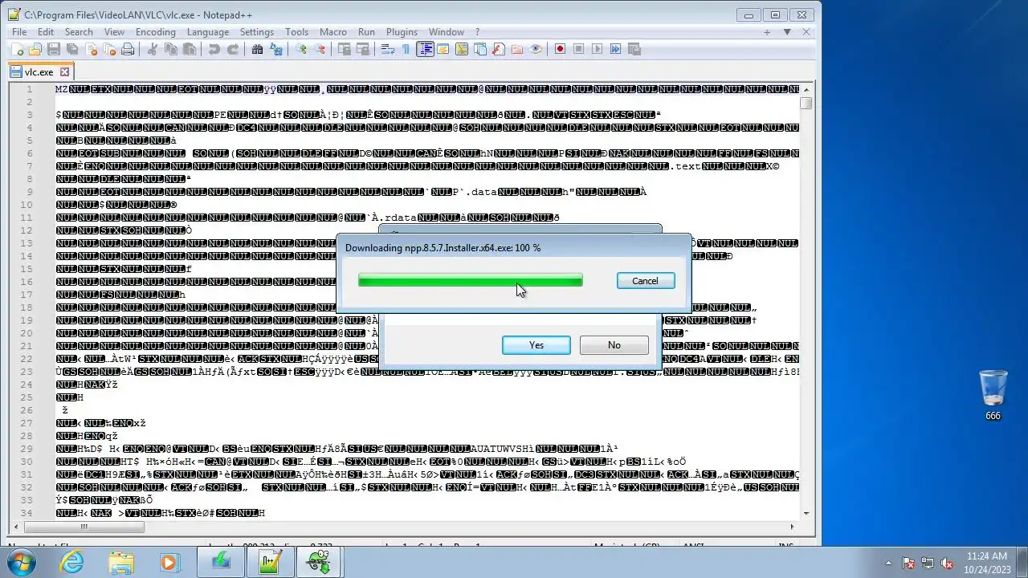Open the File menu
This screenshot has height=578, width=1028.
[19, 32]
